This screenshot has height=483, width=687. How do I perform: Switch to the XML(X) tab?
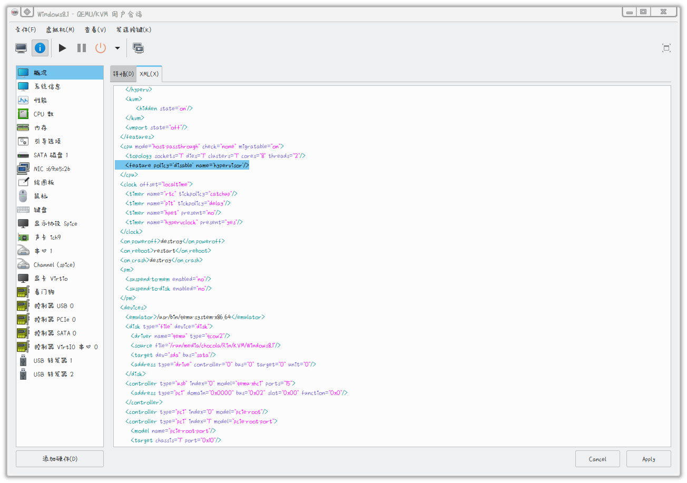149,74
